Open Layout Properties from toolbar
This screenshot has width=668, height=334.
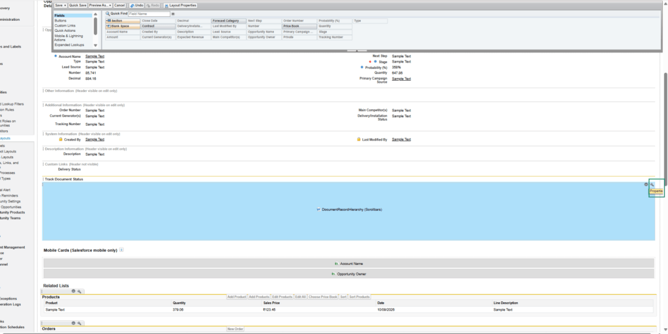click(180, 5)
